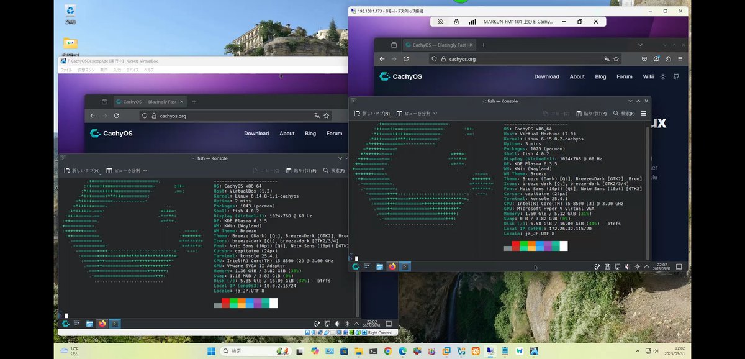
Task: Open 入力 menu in VirtualBox window
Action: pos(117,70)
